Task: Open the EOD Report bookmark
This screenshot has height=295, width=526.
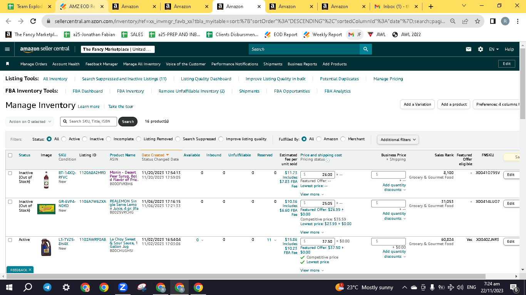Action: pyautogui.click(x=281, y=35)
